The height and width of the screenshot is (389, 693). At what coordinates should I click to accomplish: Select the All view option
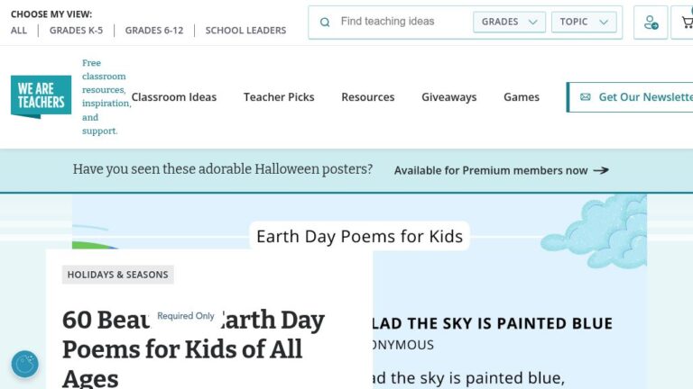click(19, 31)
